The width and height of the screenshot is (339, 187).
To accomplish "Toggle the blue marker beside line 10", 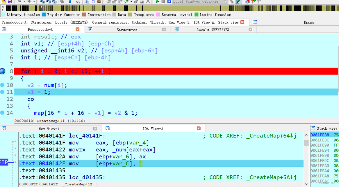I will coord(2,85).
